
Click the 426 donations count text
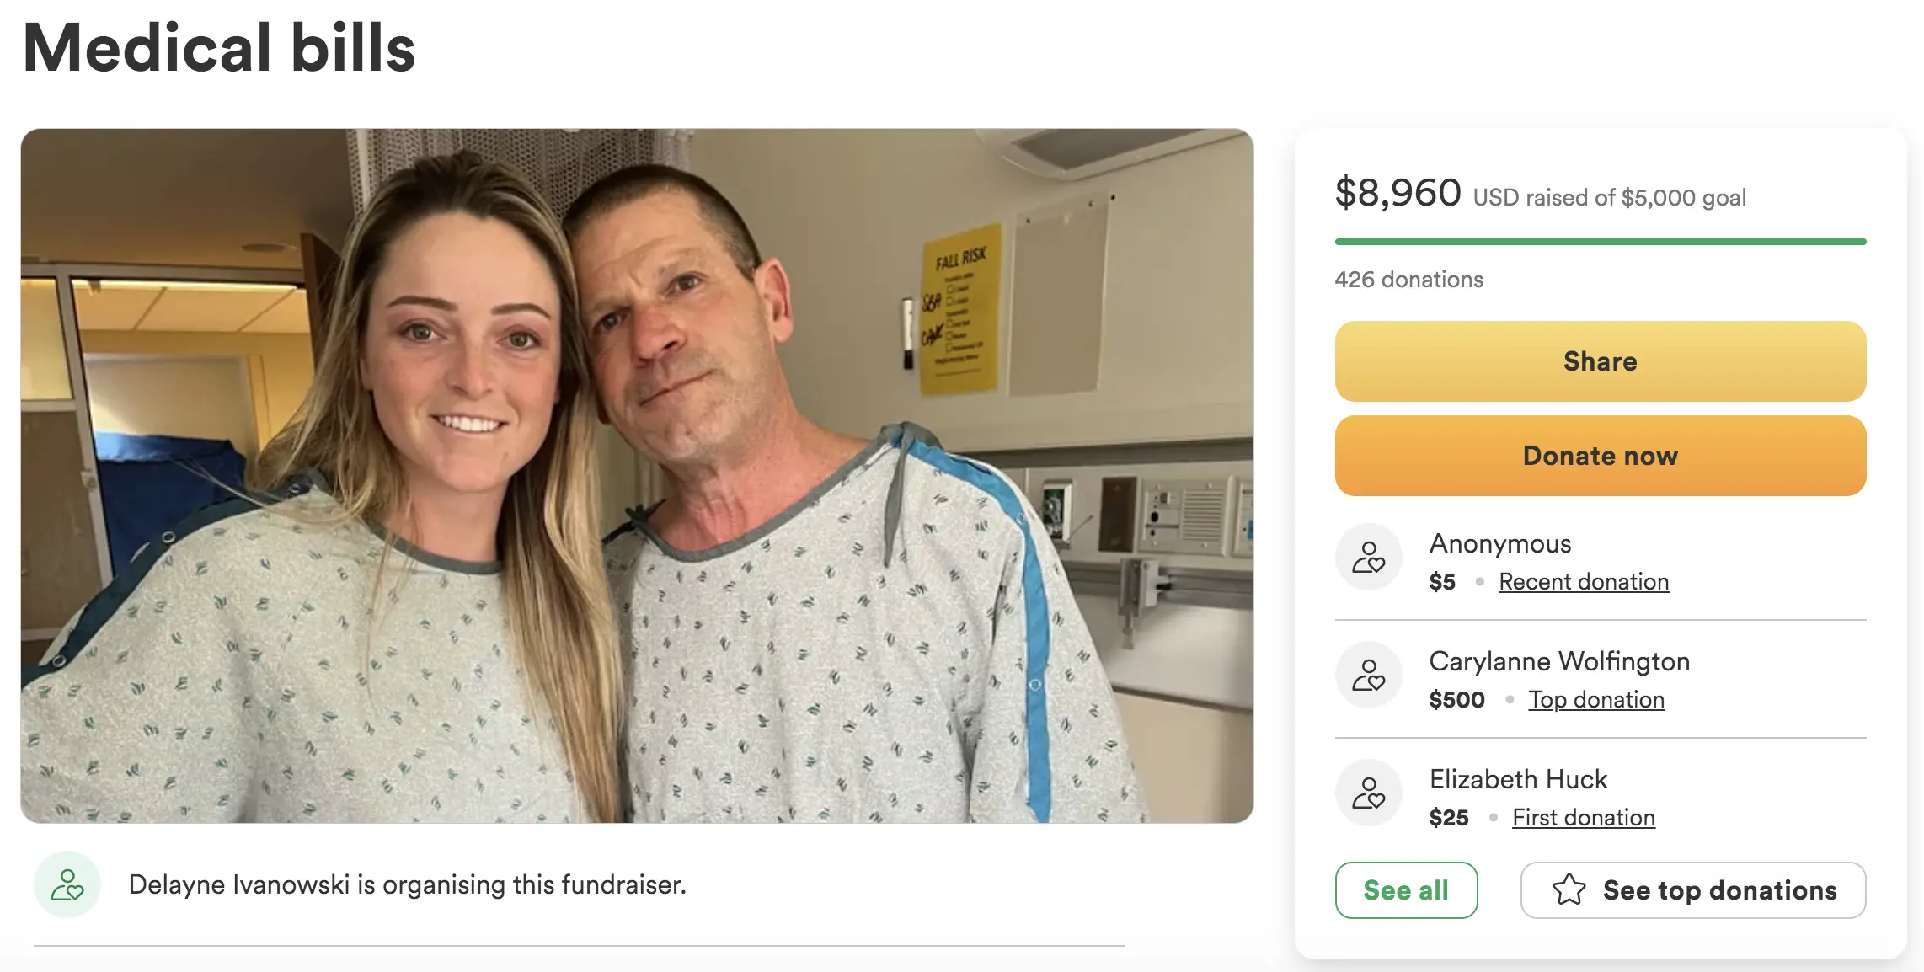tap(1409, 280)
